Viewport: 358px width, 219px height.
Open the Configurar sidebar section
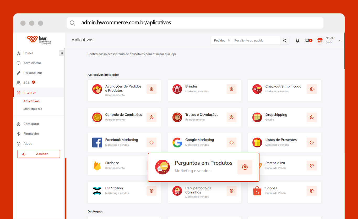[31, 124]
